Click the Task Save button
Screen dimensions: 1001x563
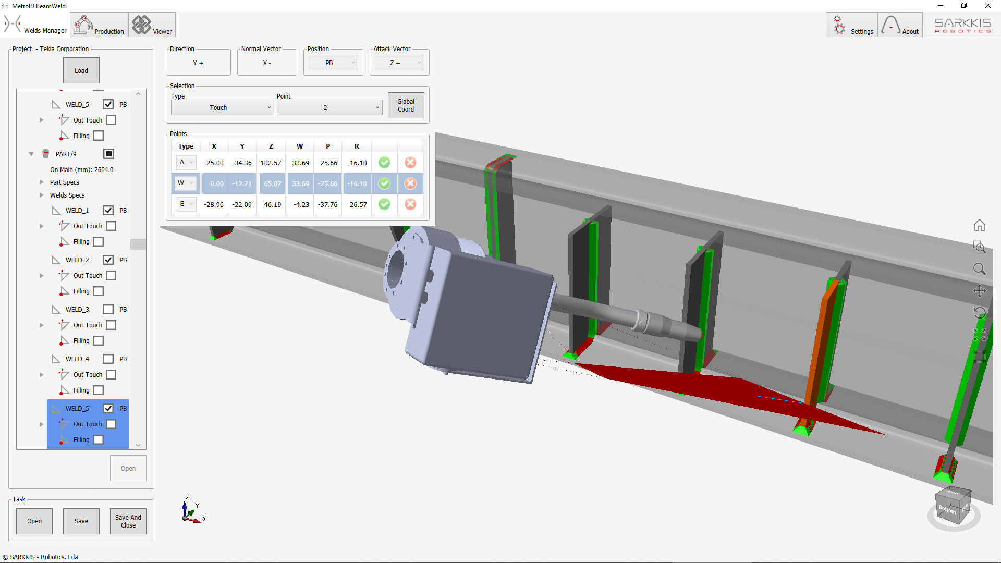81,521
